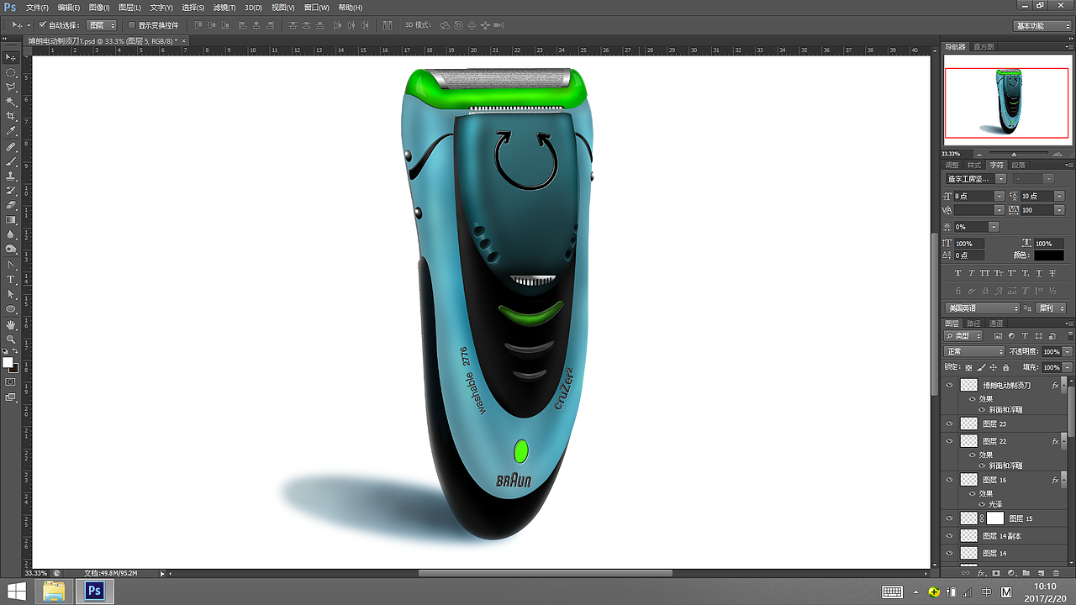Close the 博朗电动剃须刀1.psd document tab
Screen dimensions: 1076x605
184,40
